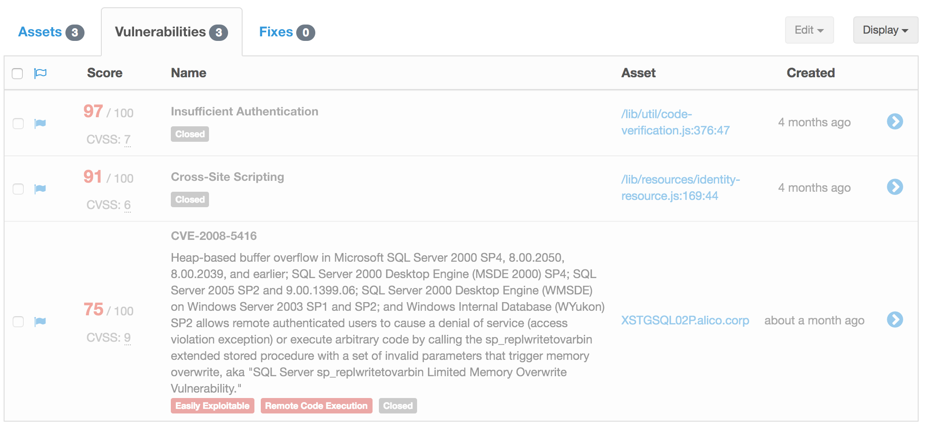Screen dimensions: 925x428
Task: Flag the Cross-Site Scripting vulnerability
Action: point(40,189)
